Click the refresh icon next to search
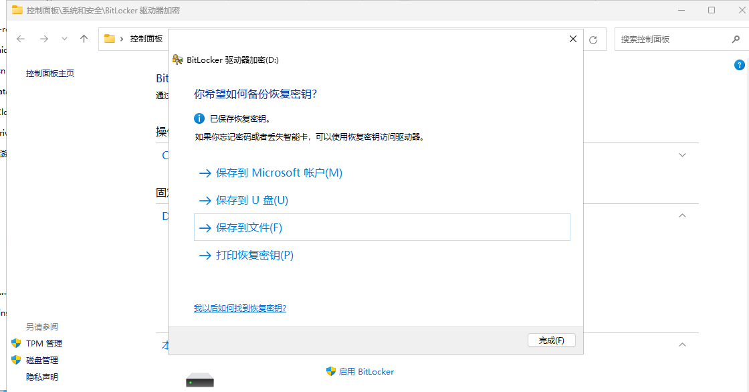 click(x=593, y=39)
